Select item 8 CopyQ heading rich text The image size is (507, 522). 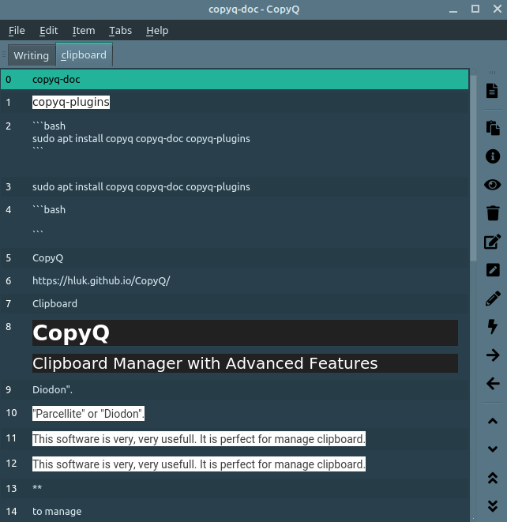[235, 347]
